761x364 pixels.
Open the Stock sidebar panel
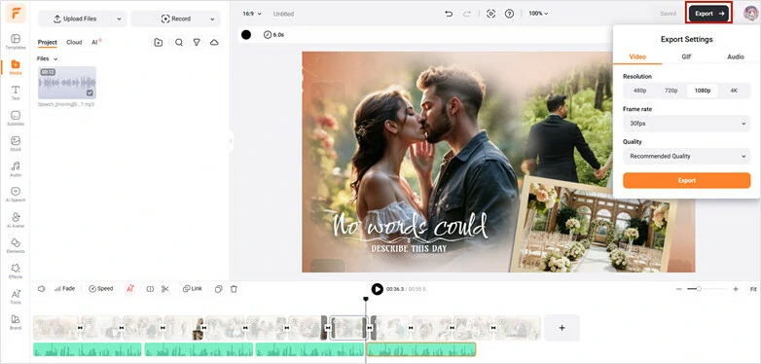(x=16, y=144)
